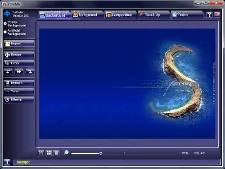Select the Photo Background radio button
Viewport: 225px width, 169px height.
[5, 23]
